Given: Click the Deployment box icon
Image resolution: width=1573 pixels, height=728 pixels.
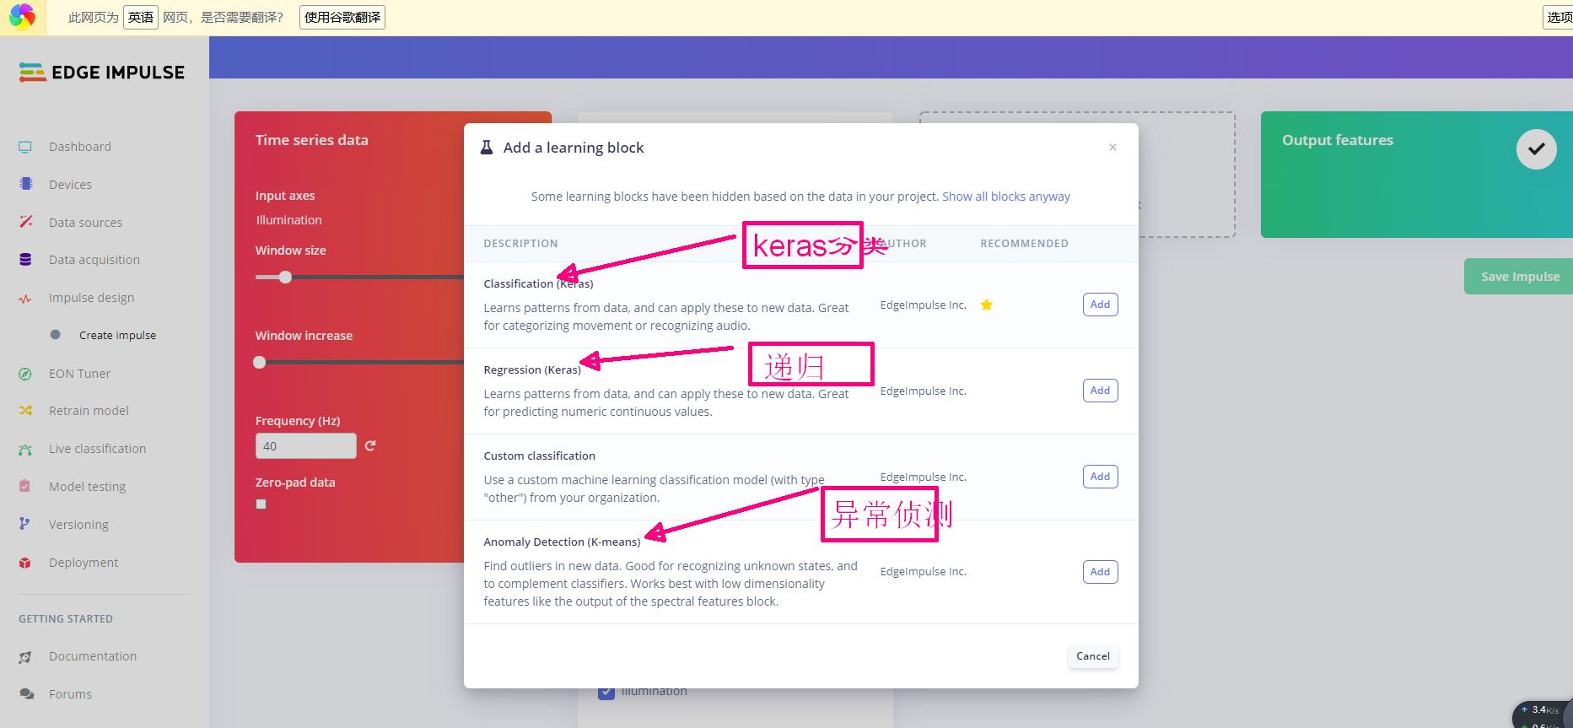Looking at the screenshot, I should click(x=25, y=563).
